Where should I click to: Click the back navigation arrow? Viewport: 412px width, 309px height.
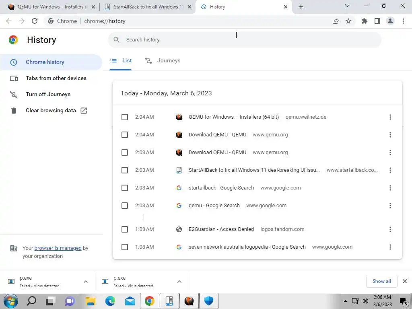pos(9,21)
